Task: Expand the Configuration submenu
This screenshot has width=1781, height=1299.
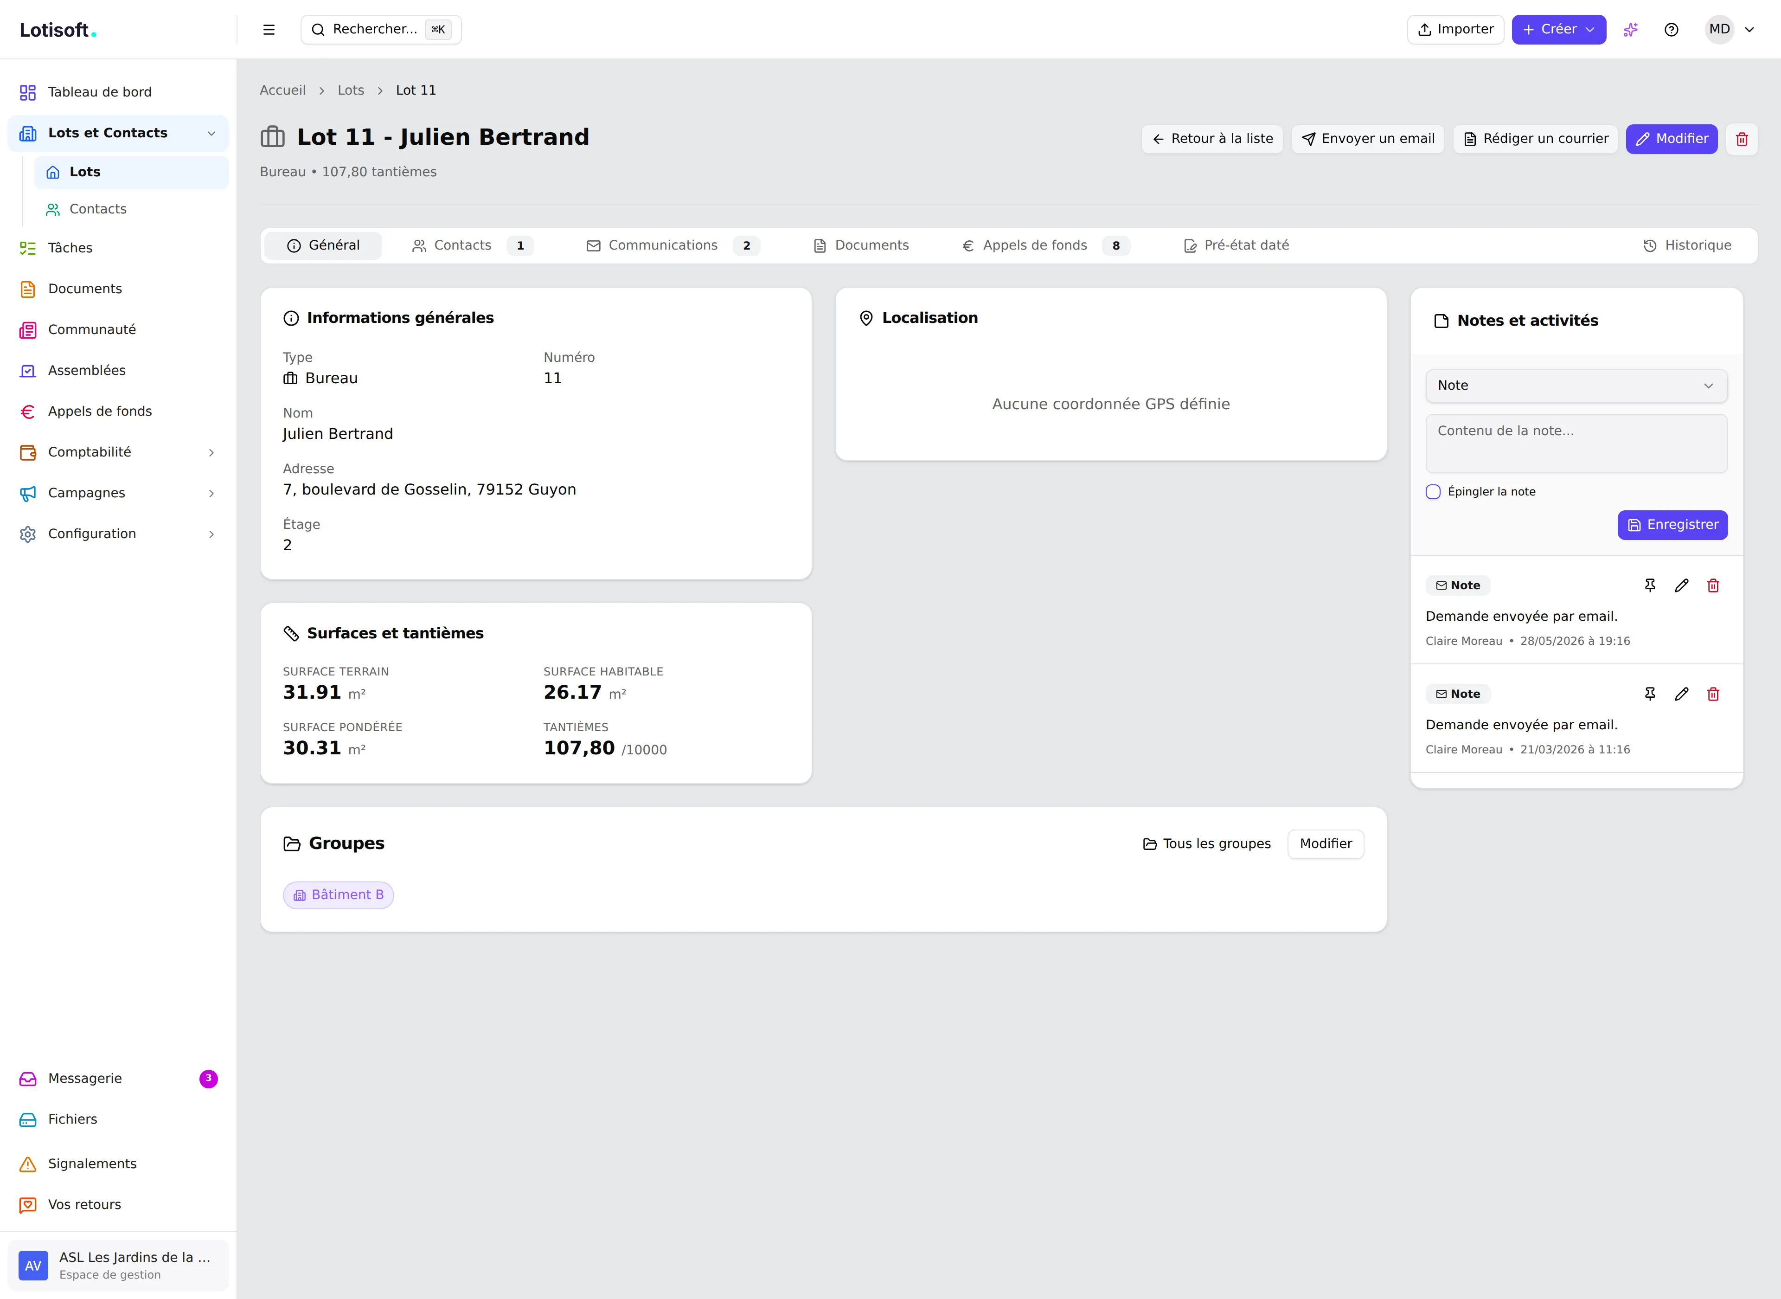Action: pos(211,535)
